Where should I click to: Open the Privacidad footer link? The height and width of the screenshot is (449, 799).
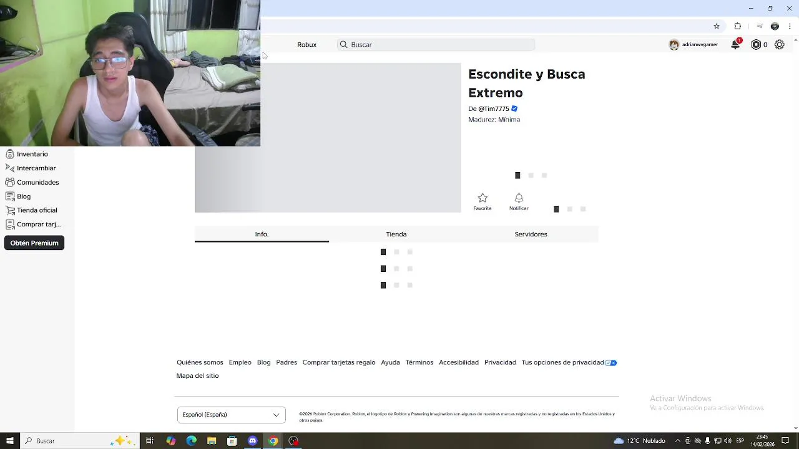[x=500, y=362]
